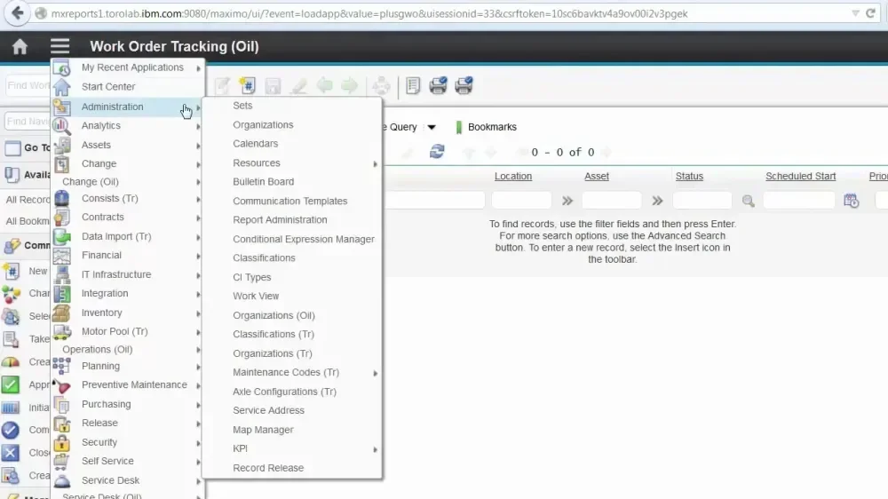Click the New Work Order toolbar icon

[248, 85]
